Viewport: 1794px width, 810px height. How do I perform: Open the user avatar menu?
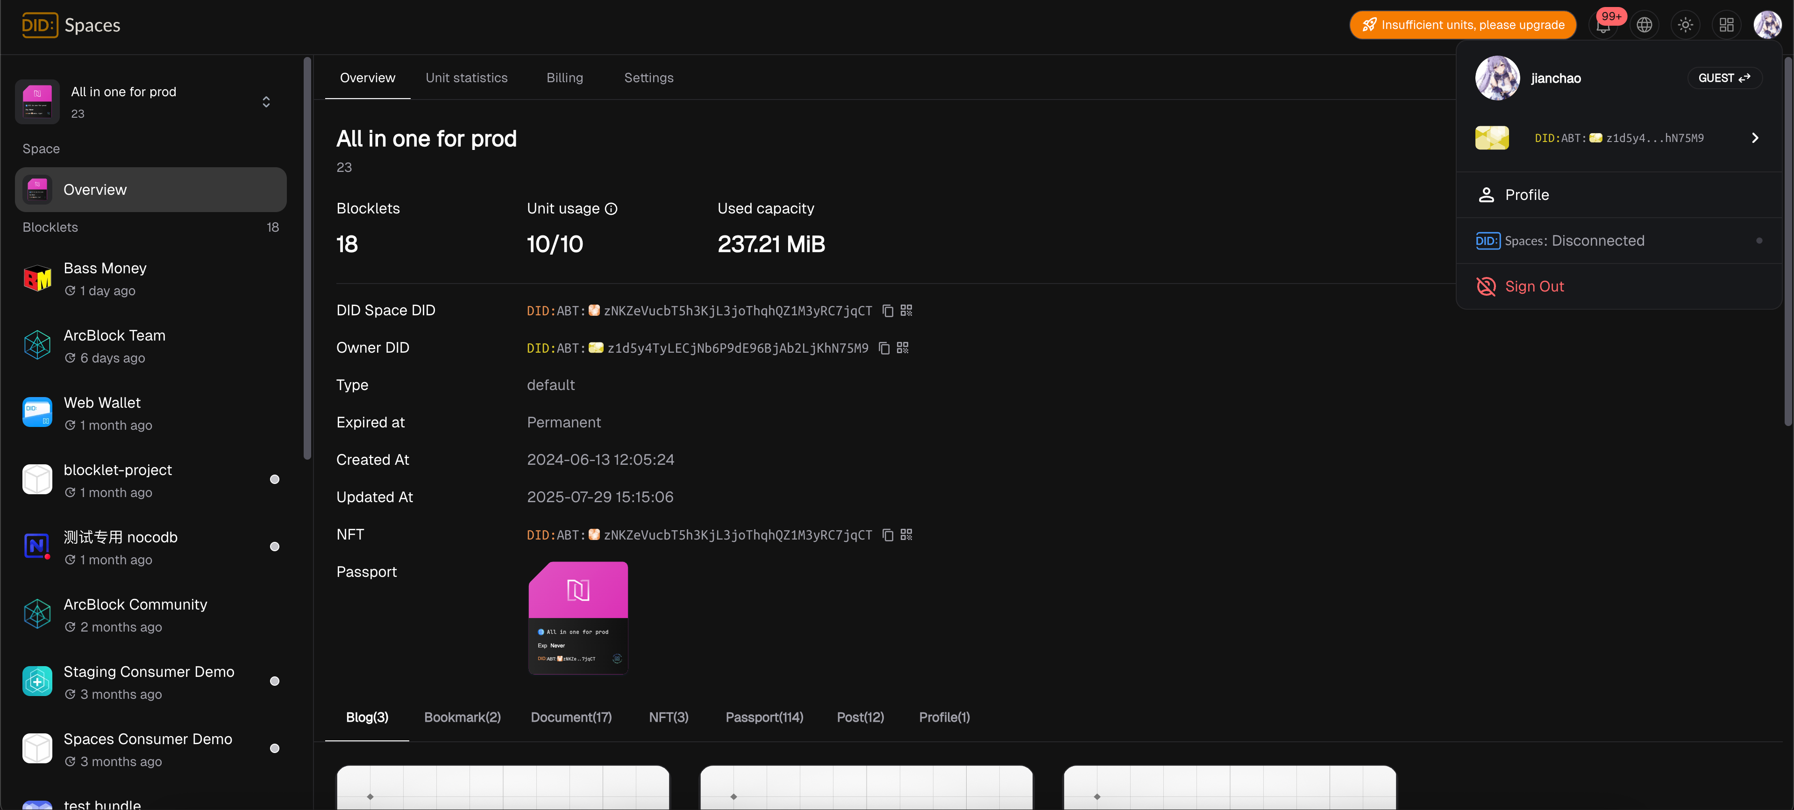pos(1767,25)
